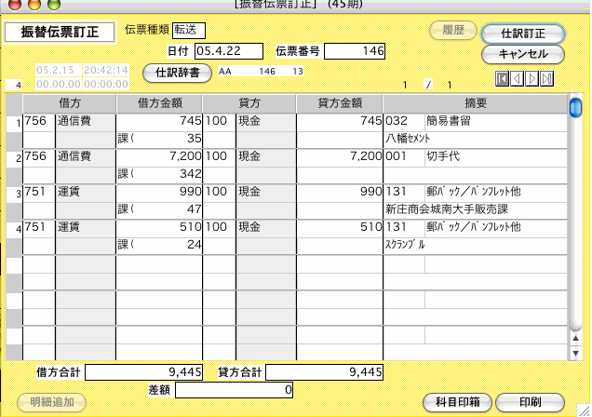Open the 仕訳辞書 dictionary
The image size is (592, 417).
(177, 71)
